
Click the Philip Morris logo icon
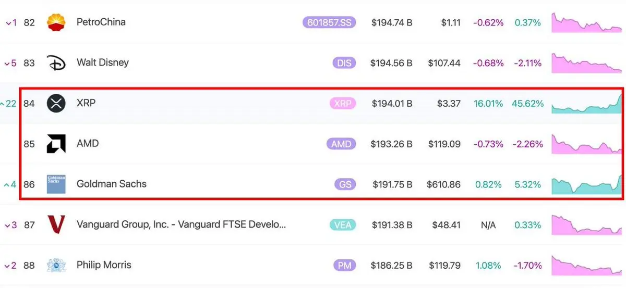[56, 266]
